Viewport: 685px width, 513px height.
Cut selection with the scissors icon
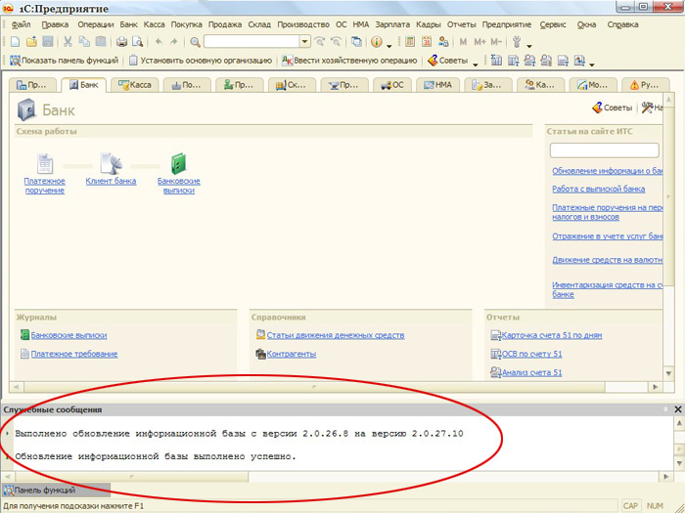(68, 42)
